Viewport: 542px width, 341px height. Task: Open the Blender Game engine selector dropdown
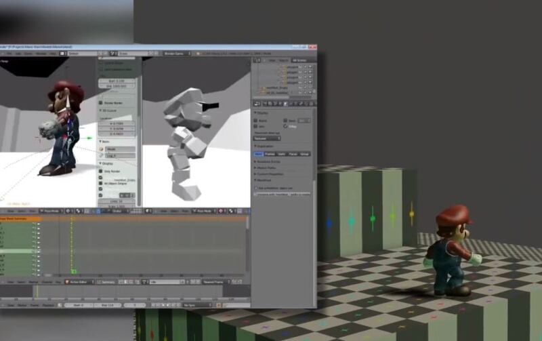177,54
